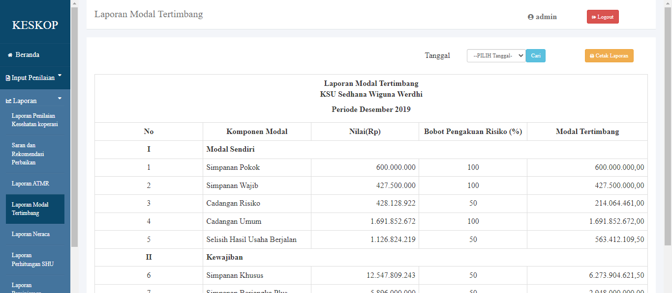Click the Simpanan Wajib row label

[x=232, y=186]
